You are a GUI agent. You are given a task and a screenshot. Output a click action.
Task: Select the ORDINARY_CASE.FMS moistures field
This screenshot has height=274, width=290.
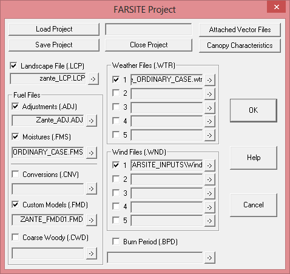(x=48, y=152)
